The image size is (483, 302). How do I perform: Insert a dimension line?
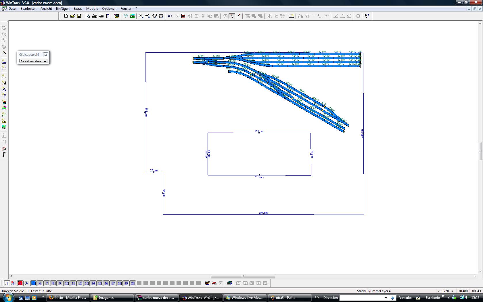point(4,77)
